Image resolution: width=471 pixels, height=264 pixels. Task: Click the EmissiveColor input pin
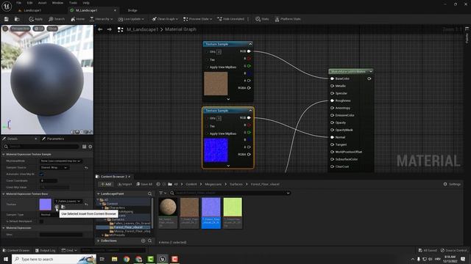pyautogui.click(x=332, y=115)
